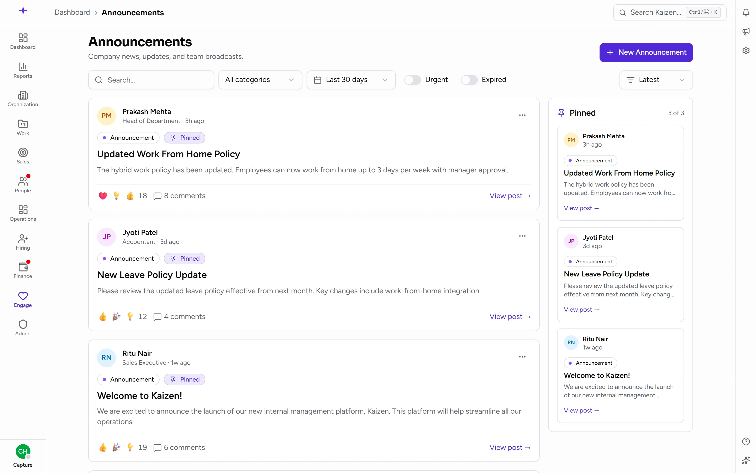Open the People section
Viewport: 756px width, 473px height.
(23, 185)
